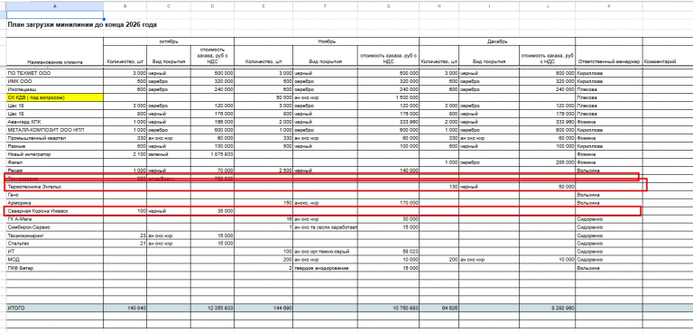
Task: Click December cost value '285 000'
Action: (548, 162)
